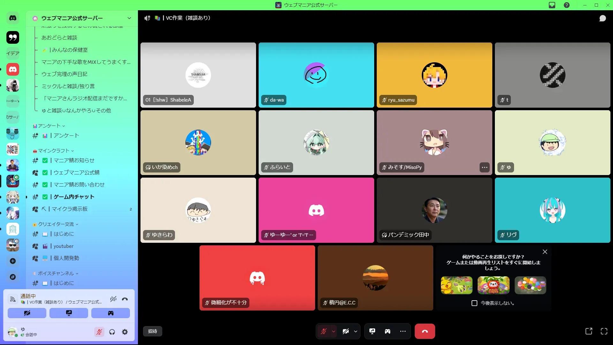Toggle deafen with the headphones icon
Image resolution: width=613 pixels, height=345 pixels.
pyautogui.click(x=112, y=332)
